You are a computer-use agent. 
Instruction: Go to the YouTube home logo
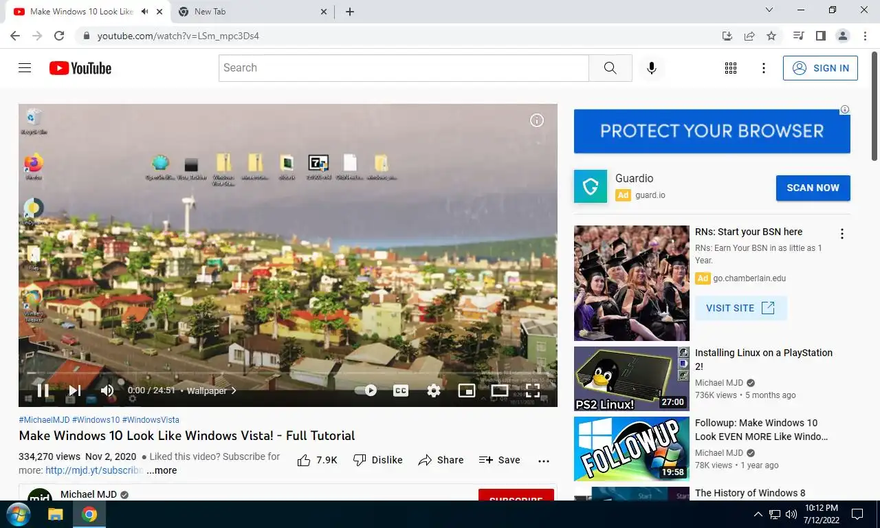[80, 68]
